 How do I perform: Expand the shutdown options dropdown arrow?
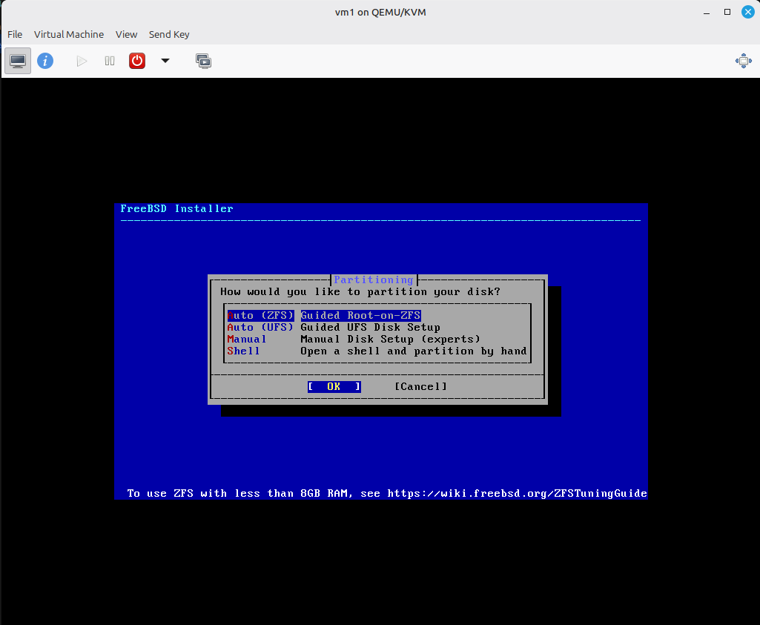tap(165, 61)
